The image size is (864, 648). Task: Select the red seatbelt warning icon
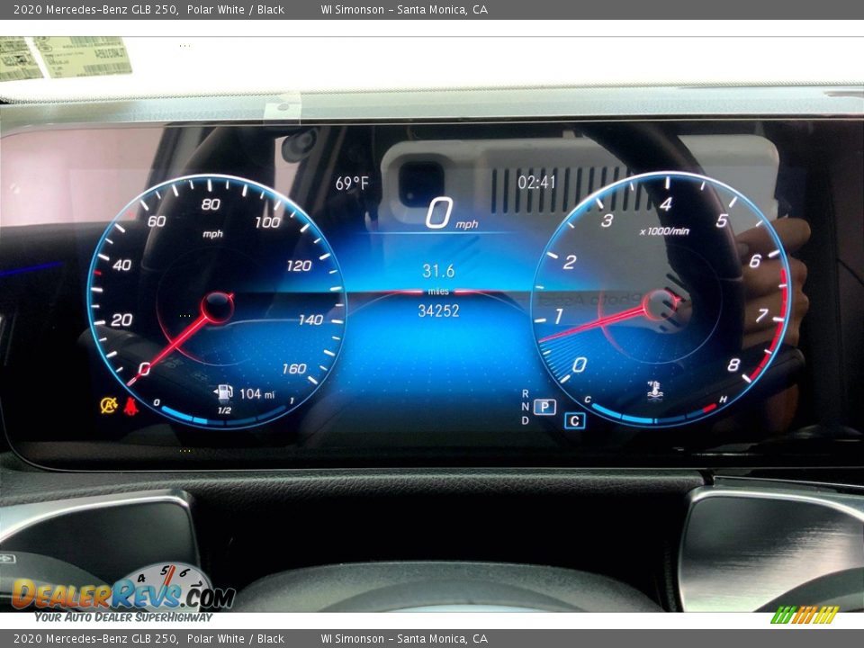pos(131,406)
